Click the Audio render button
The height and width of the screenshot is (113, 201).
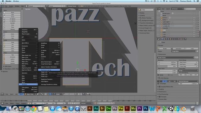[x=192, y=49]
